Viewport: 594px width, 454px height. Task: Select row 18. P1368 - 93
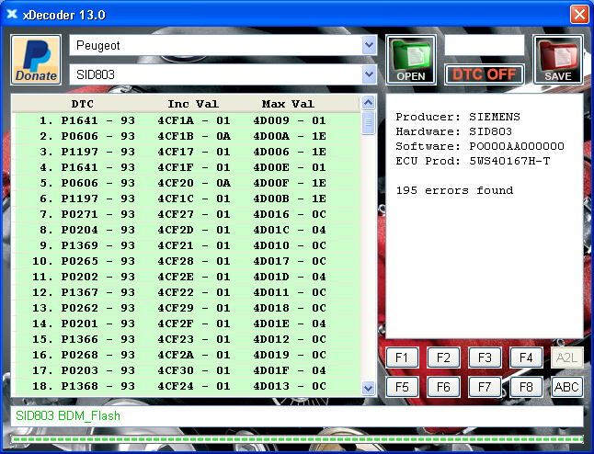186,386
